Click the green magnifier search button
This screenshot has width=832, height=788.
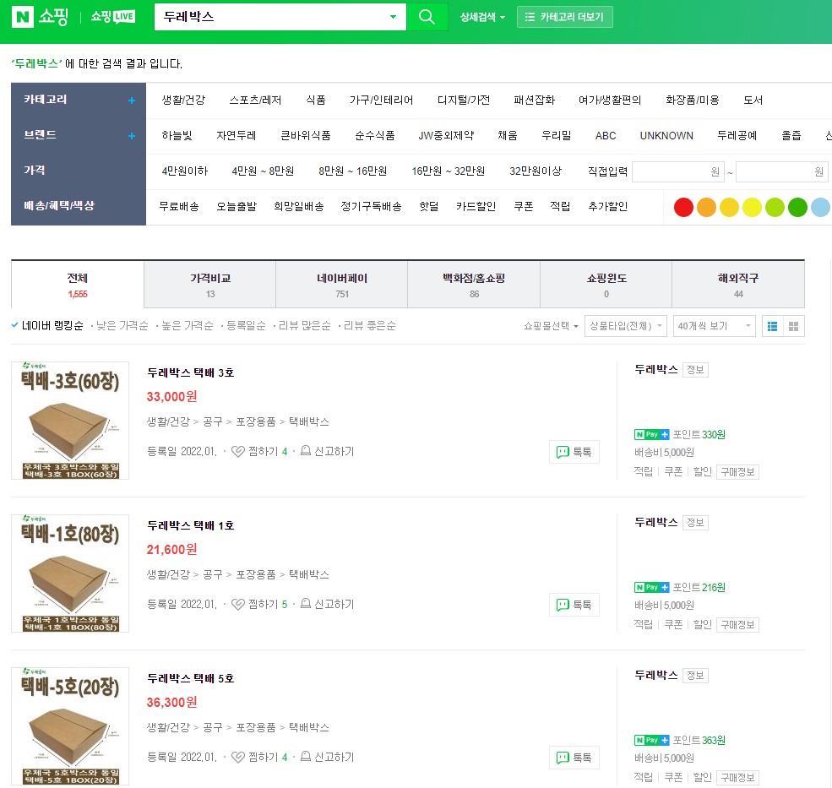[x=427, y=17]
